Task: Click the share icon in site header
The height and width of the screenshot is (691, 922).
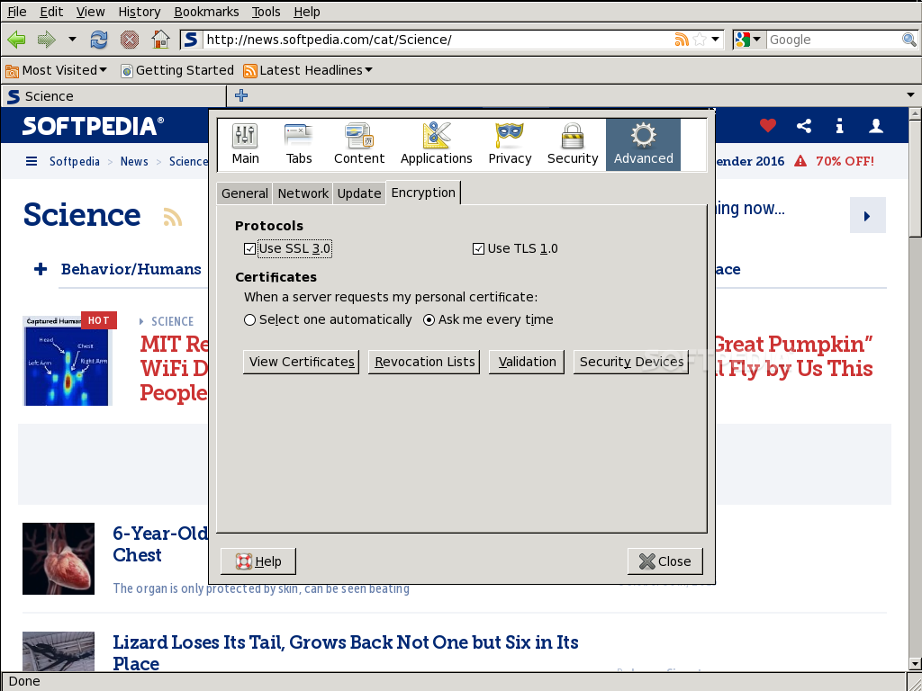Action: tap(804, 125)
